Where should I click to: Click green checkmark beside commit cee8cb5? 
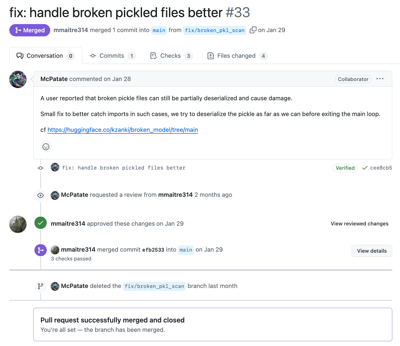(365, 168)
